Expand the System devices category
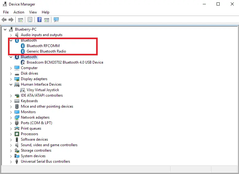Screen dimensions: 239x174 click(x=11, y=156)
